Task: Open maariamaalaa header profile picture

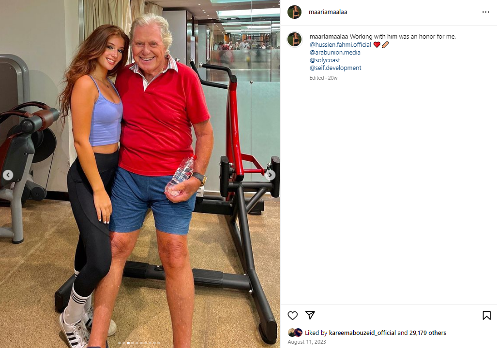Action: (294, 12)
